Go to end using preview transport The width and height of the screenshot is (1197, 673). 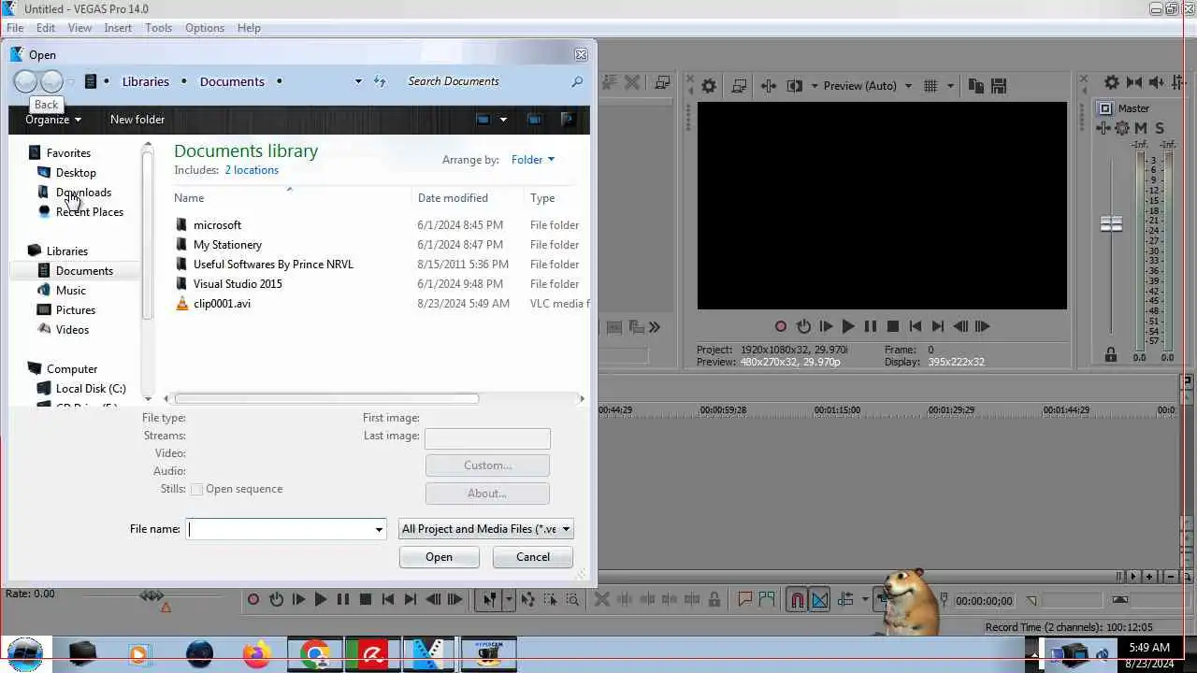(x=938, y=326)
